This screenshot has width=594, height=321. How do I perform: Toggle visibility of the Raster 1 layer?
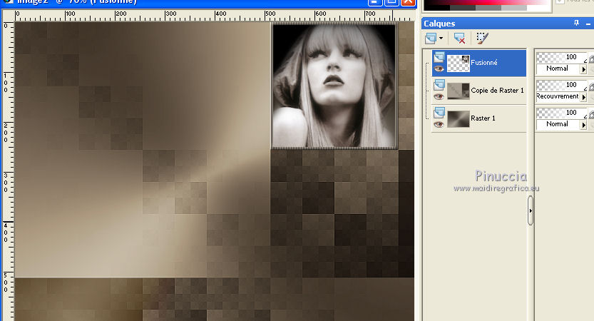(439, 124)
